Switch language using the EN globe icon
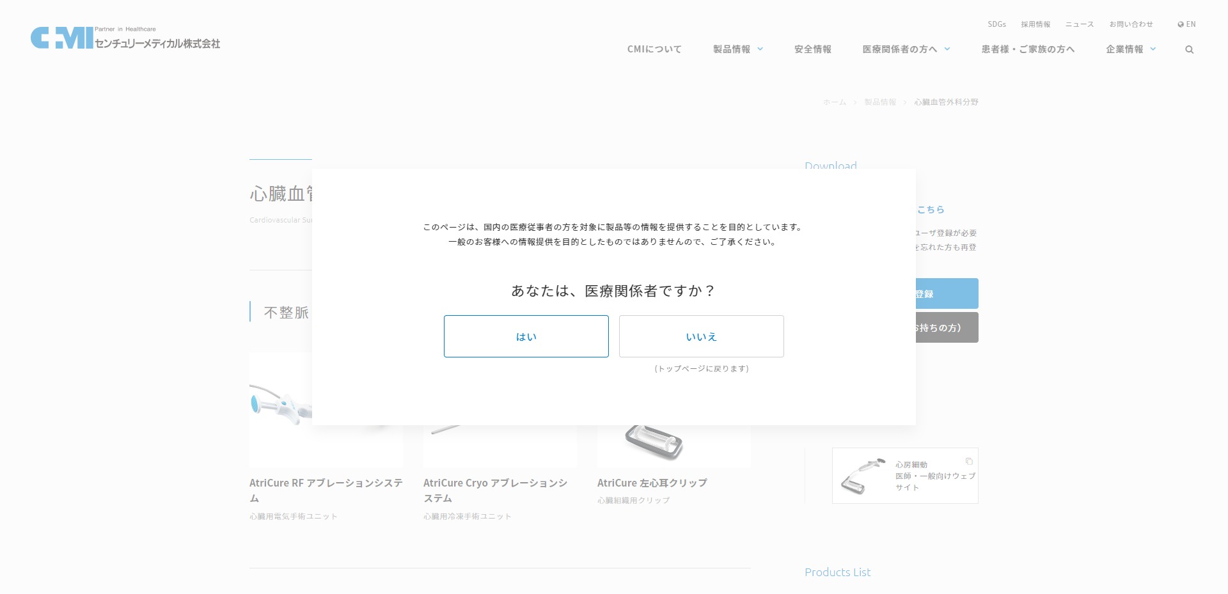Image resolution: width=1228 pixels, height=594 pixels. (1186, 24)
